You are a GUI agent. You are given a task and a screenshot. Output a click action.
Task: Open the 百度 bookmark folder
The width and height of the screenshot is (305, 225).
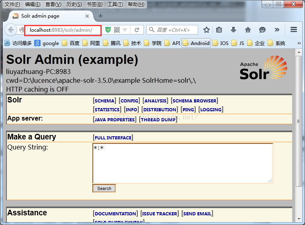[x=71, y=43]
